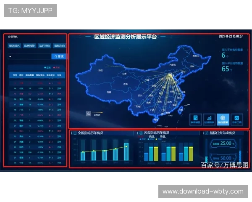The height and width of the screenshot is (202, 252).
Task: Toggle the 异常 legend dot
Action: (x=54, y=68)
